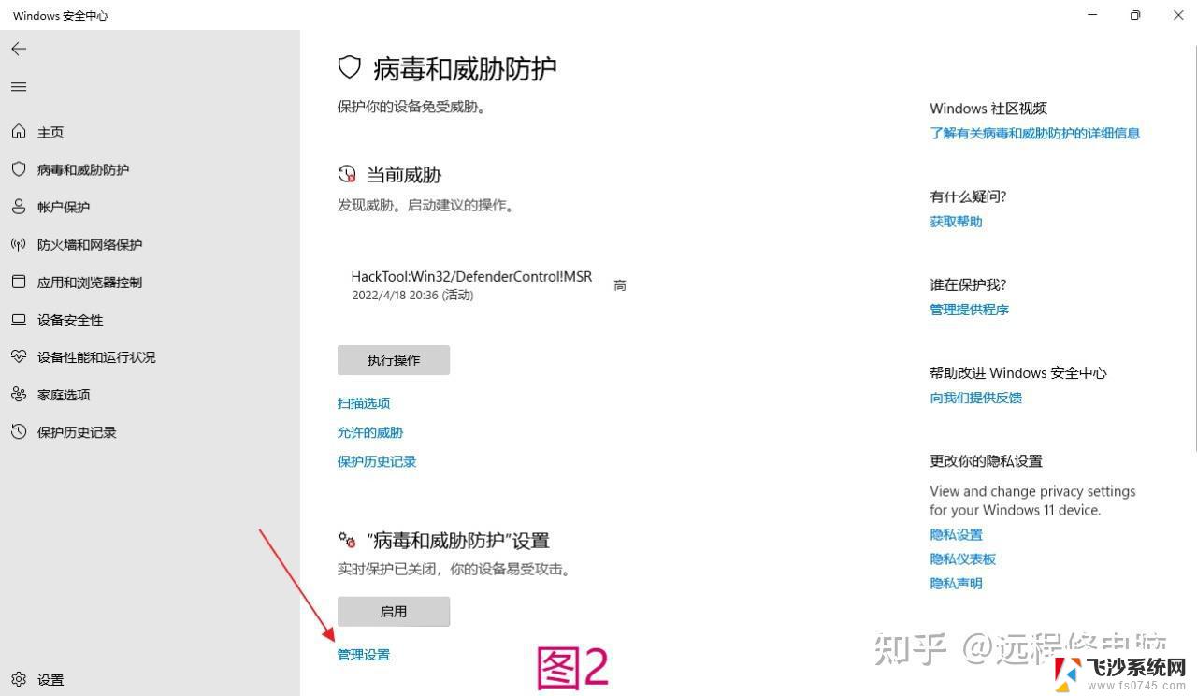The height and width of the screenshot is (696, 1197).
Task: Click the firewall wireless signal icon
Action: 19,244
